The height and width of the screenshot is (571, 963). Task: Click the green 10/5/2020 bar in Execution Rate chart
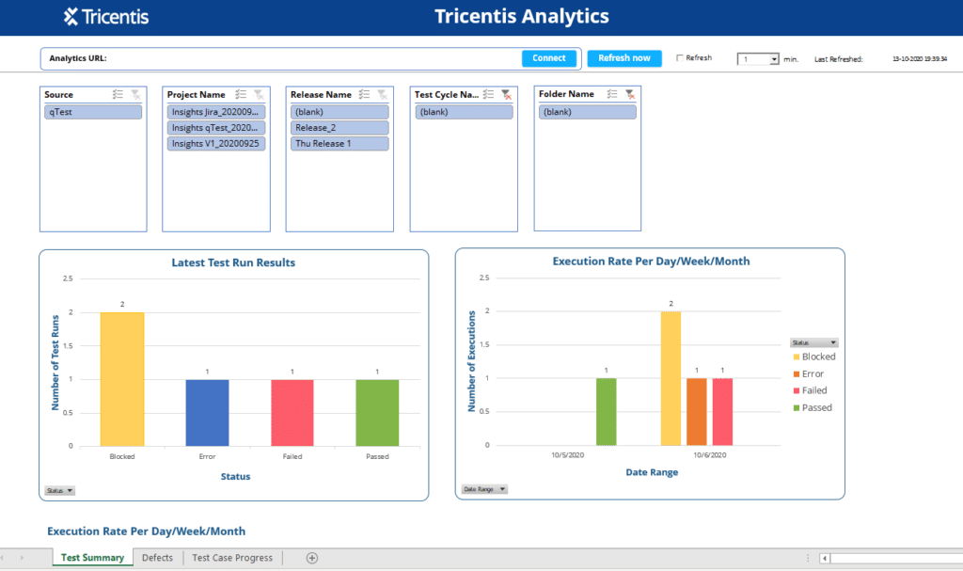pos(607,412)
